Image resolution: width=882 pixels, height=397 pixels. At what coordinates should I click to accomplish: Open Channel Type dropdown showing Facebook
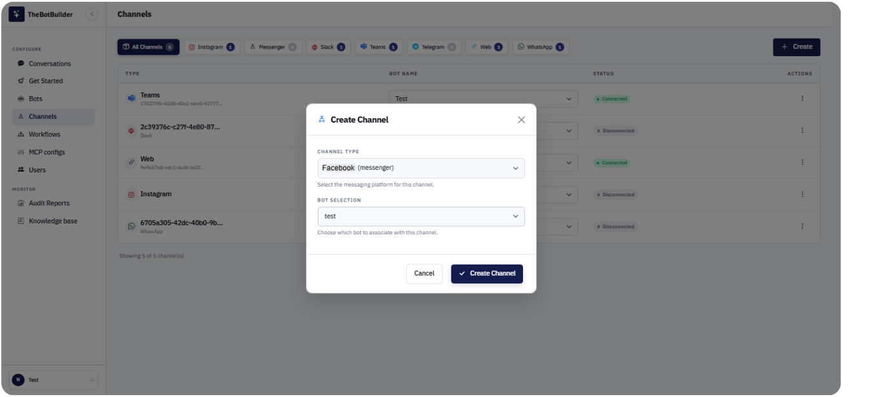point(421,168)
